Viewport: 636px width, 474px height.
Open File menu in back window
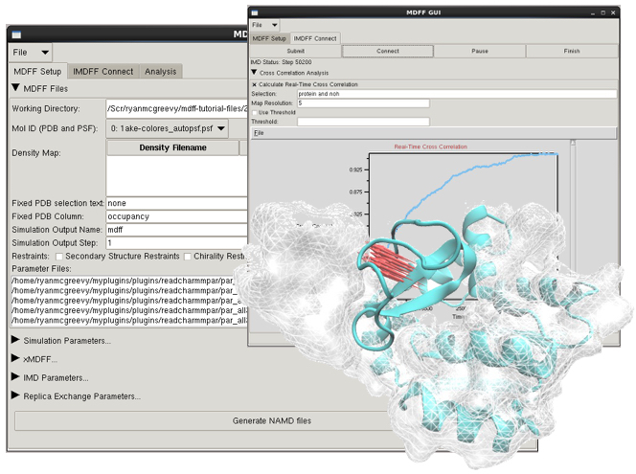pos(32,53)
